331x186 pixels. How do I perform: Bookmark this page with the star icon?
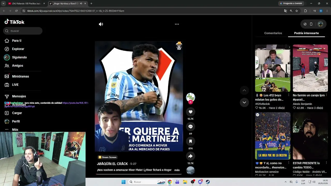pyautogui.click(x=297, y=11)
